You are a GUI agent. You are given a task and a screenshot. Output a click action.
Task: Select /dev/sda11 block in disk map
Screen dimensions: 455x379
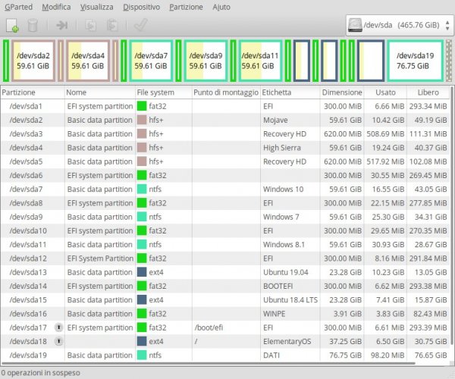pyautogui.click(x=260, y=61)
